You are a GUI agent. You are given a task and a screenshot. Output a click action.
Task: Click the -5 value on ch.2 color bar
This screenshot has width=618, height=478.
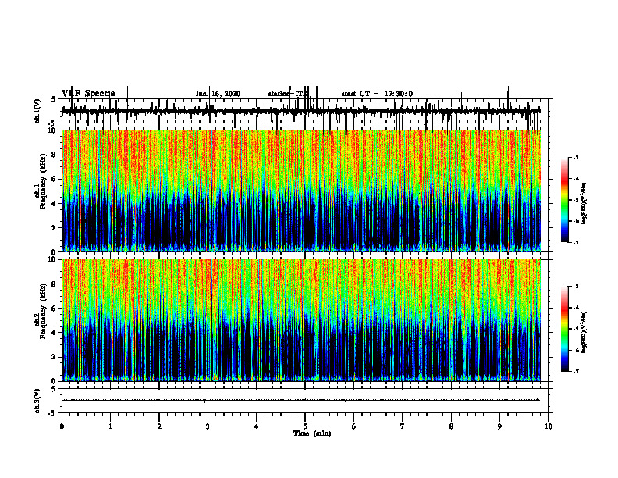click(x=576, y=329)
